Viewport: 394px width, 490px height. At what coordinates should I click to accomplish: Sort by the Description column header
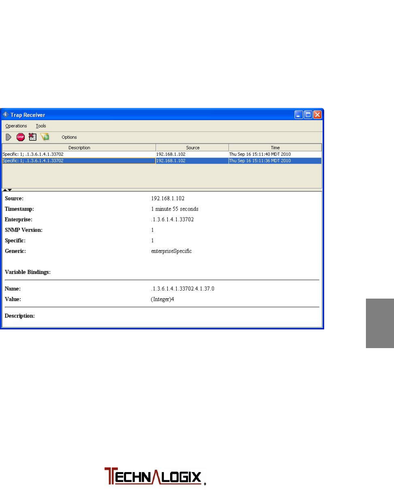tap(79, 148)
